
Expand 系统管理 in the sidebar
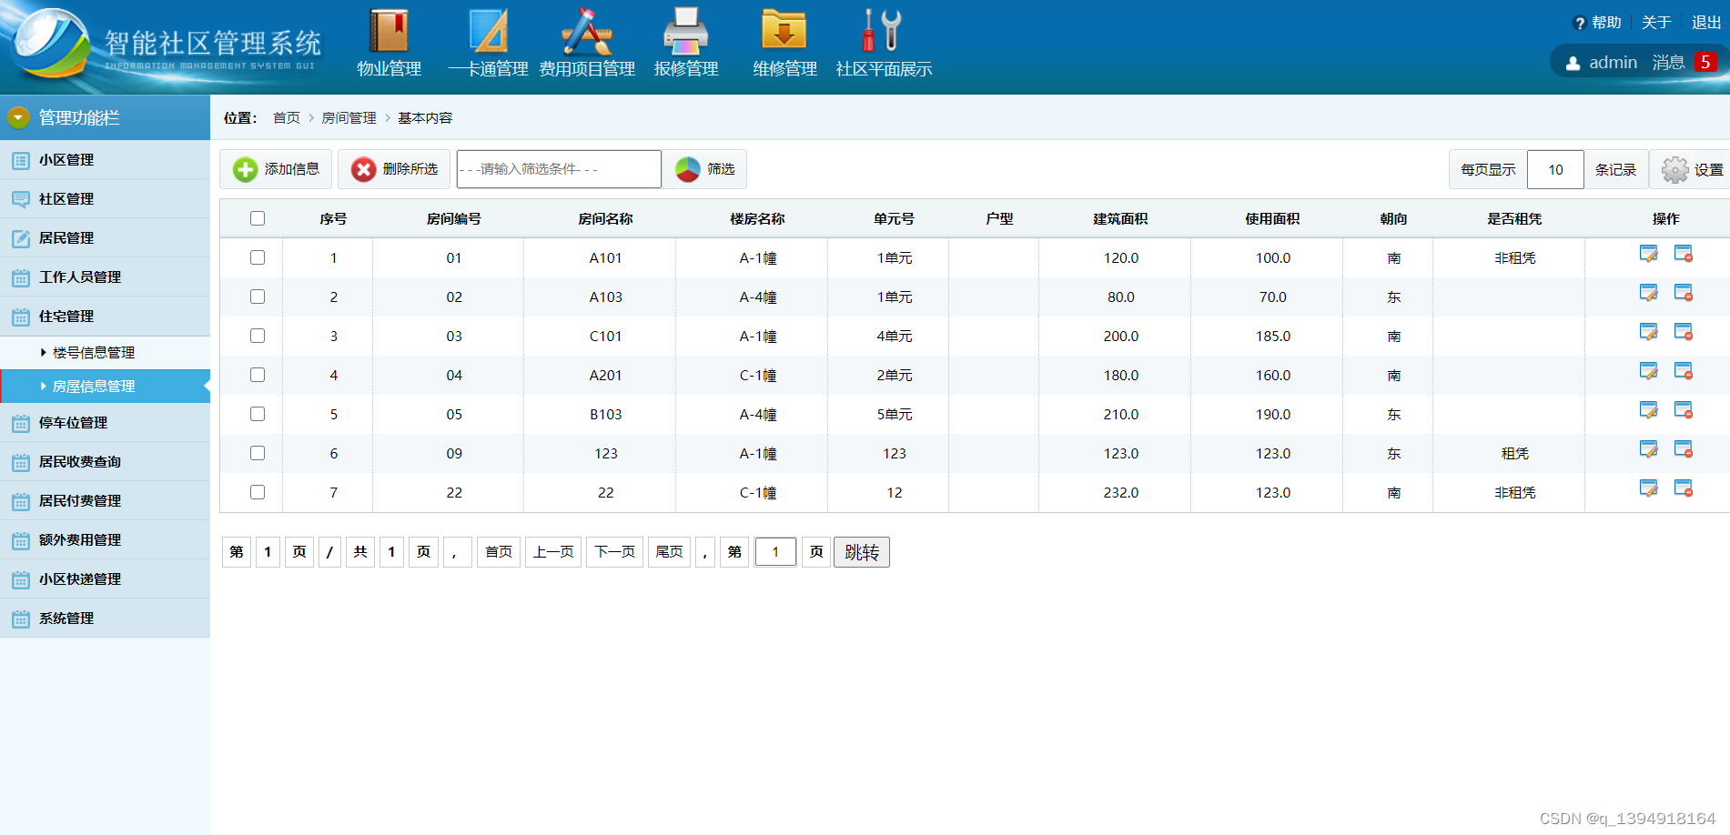point(105,619)
